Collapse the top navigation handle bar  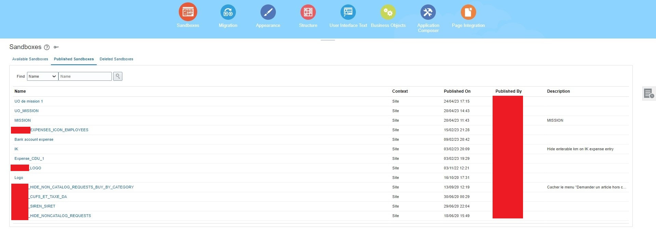pos(328,40)
